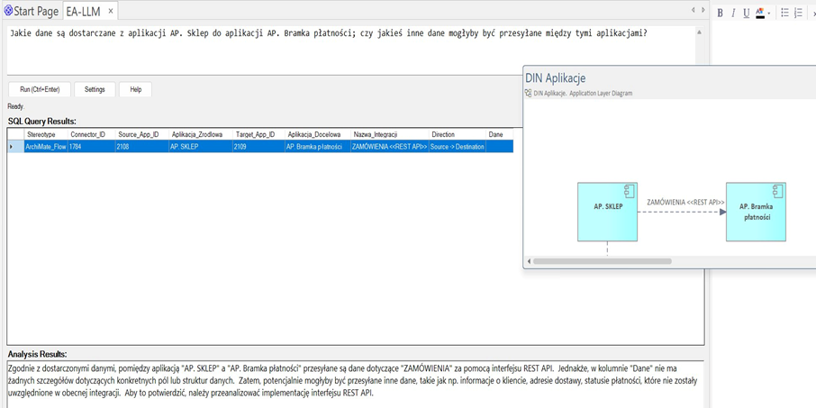Click the diagram preview horizontal scrollbar
Viewport: 816px width, 408px height.
tap(602, 261)
